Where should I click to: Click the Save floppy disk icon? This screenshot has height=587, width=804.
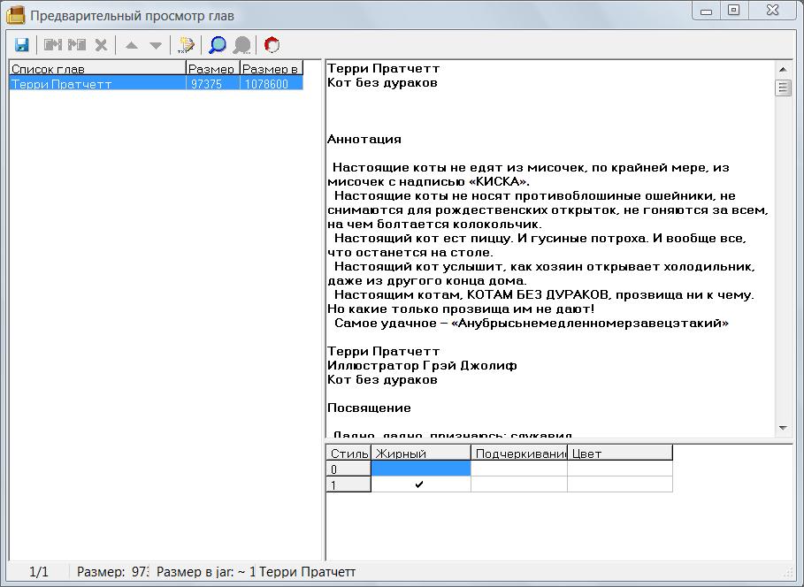[22, 45]
